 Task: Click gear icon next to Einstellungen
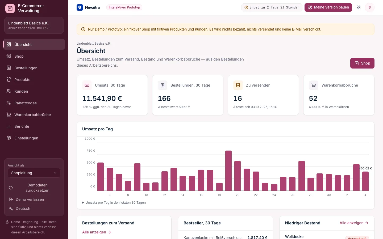tap(9, 138)
